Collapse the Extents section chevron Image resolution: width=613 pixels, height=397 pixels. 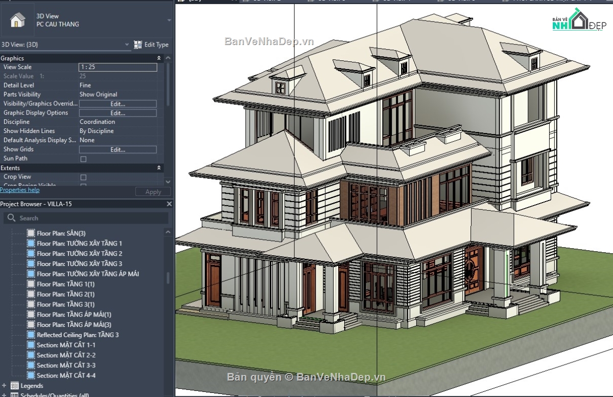point(158,167)
